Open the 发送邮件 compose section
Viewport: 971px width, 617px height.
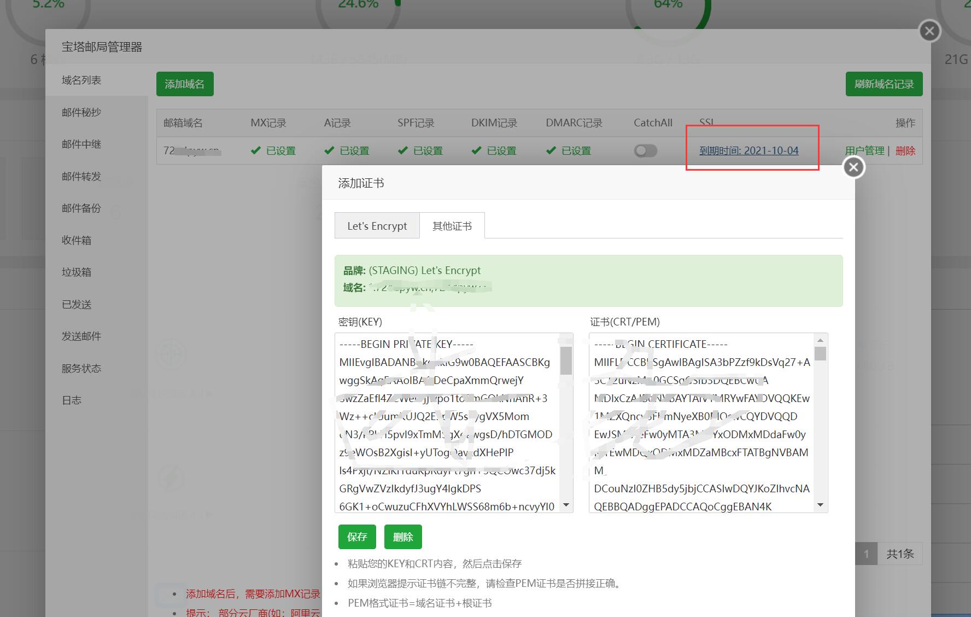(x=80, y=336)
